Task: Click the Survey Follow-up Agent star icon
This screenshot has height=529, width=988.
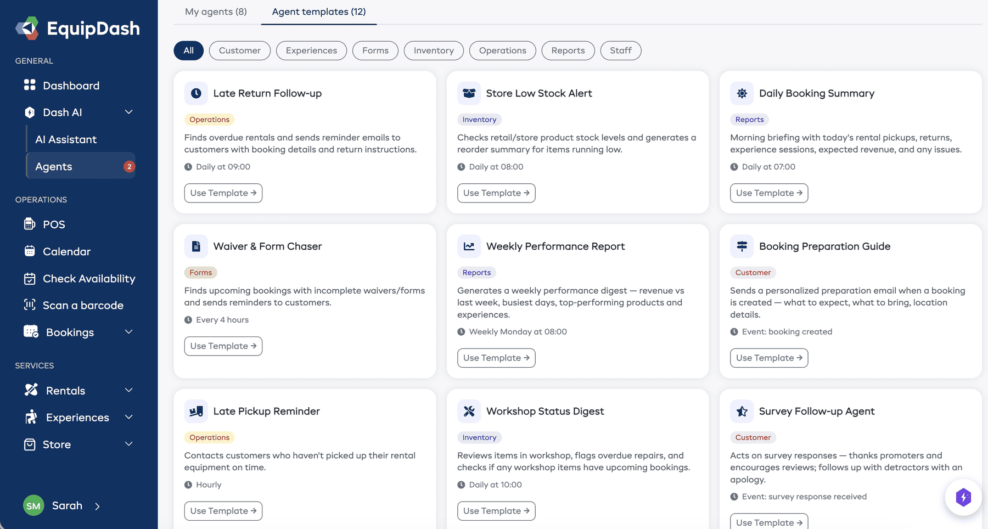Action: [x=742, y=411]
